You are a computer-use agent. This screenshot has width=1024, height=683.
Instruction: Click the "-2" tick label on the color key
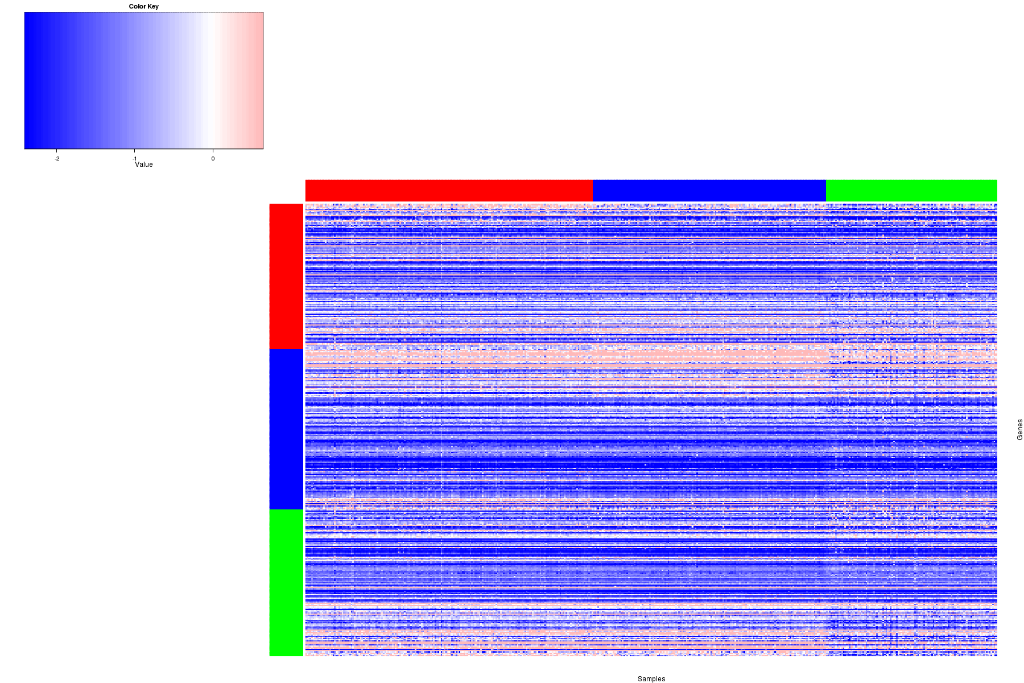coord(57,158)
